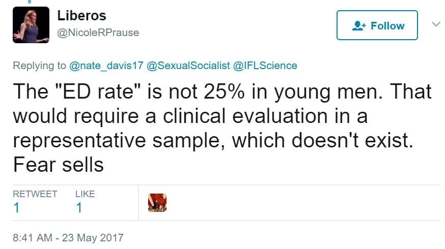The width and height of the screenshot is (445, 249).
Task: Click the LIKE label
Action: [x=85, y=194]
